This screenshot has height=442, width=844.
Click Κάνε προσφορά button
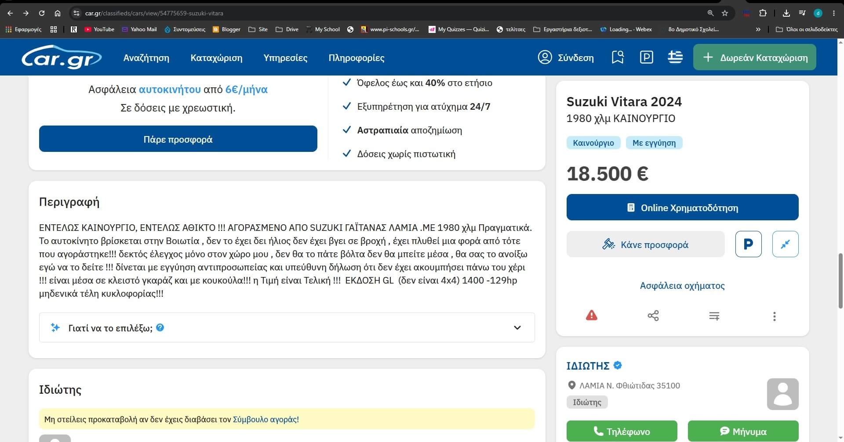(x=645, y=244)
